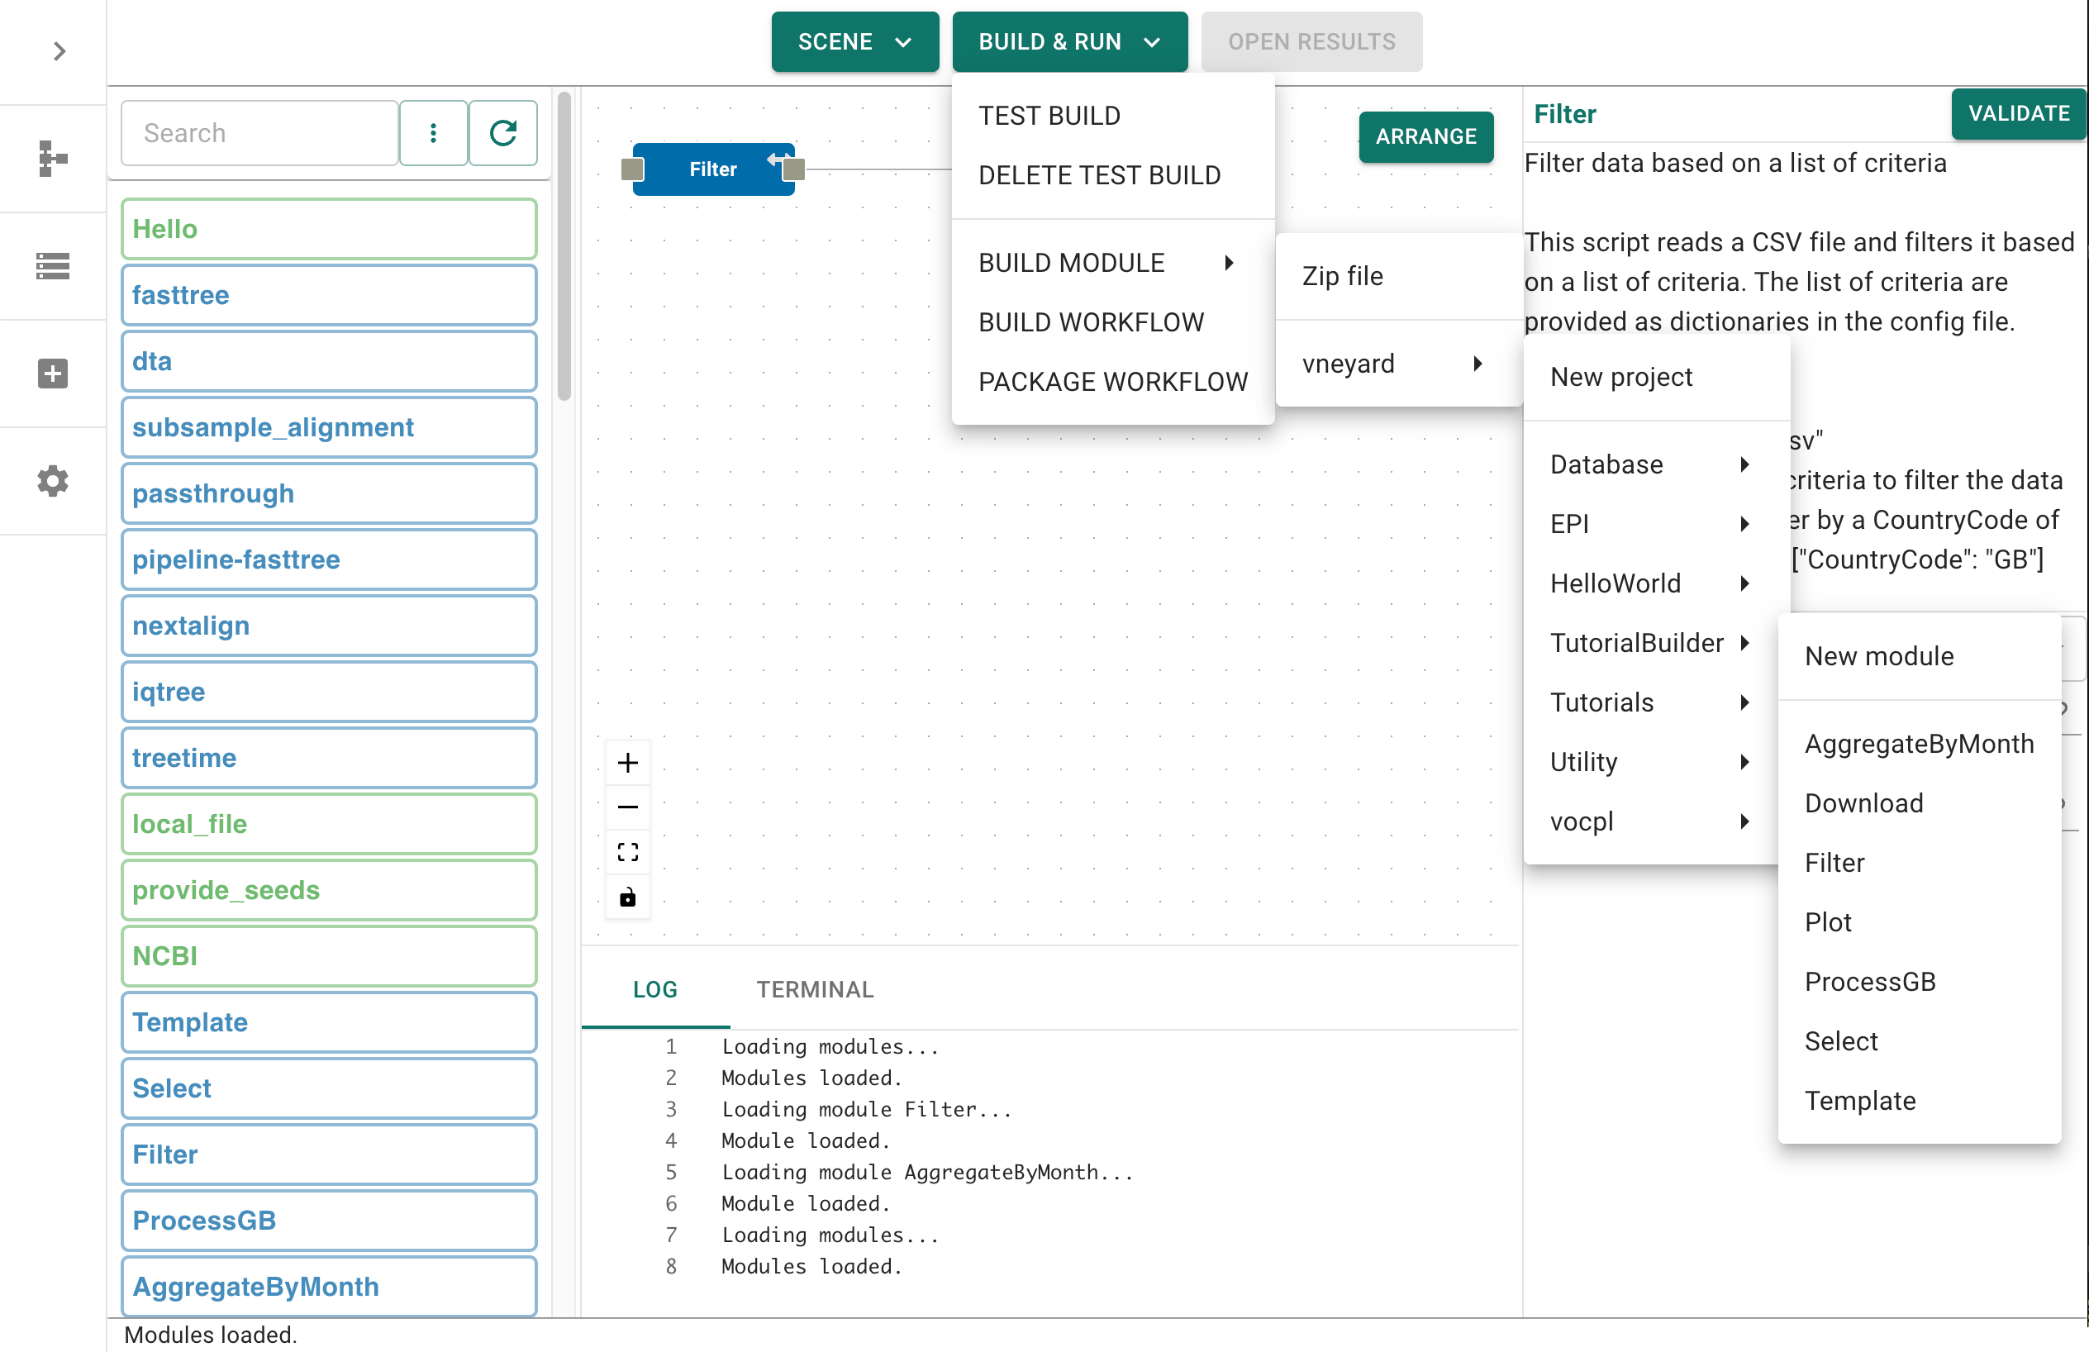Select the dta module
Image resolution: width=2089 pixels, height=1352 pixels.
[x=329, y=361]
